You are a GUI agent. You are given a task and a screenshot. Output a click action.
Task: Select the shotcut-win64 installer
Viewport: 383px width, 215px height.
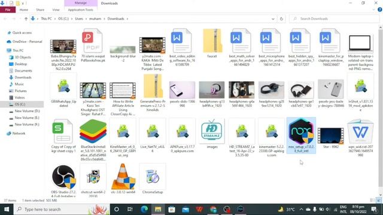93,180
